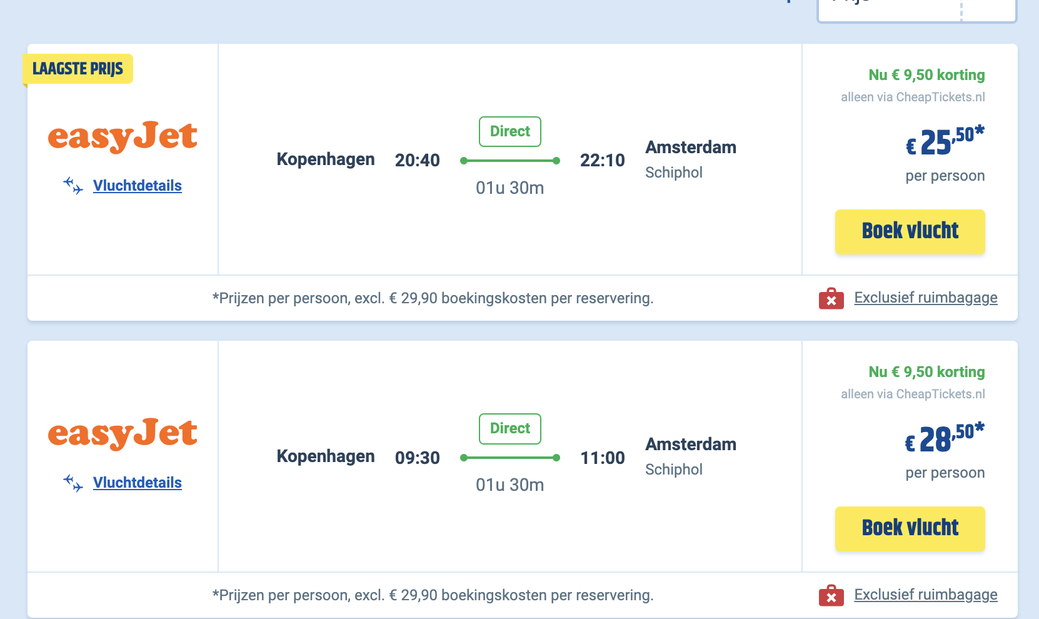The image size is (1039, 619).
Task: Click the green Direct badge on the 20:40 flight
Action: [509, 131]
